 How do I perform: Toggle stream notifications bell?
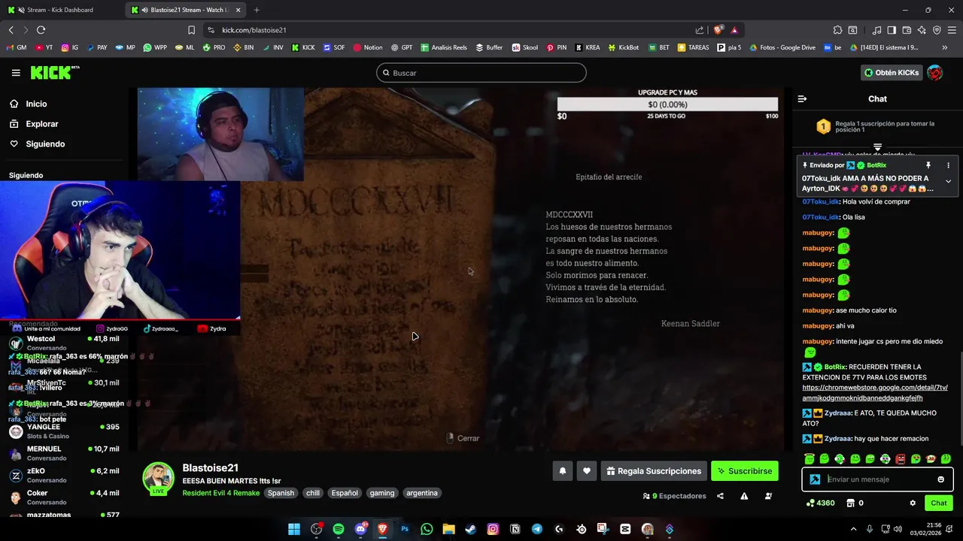pos(562,471)
